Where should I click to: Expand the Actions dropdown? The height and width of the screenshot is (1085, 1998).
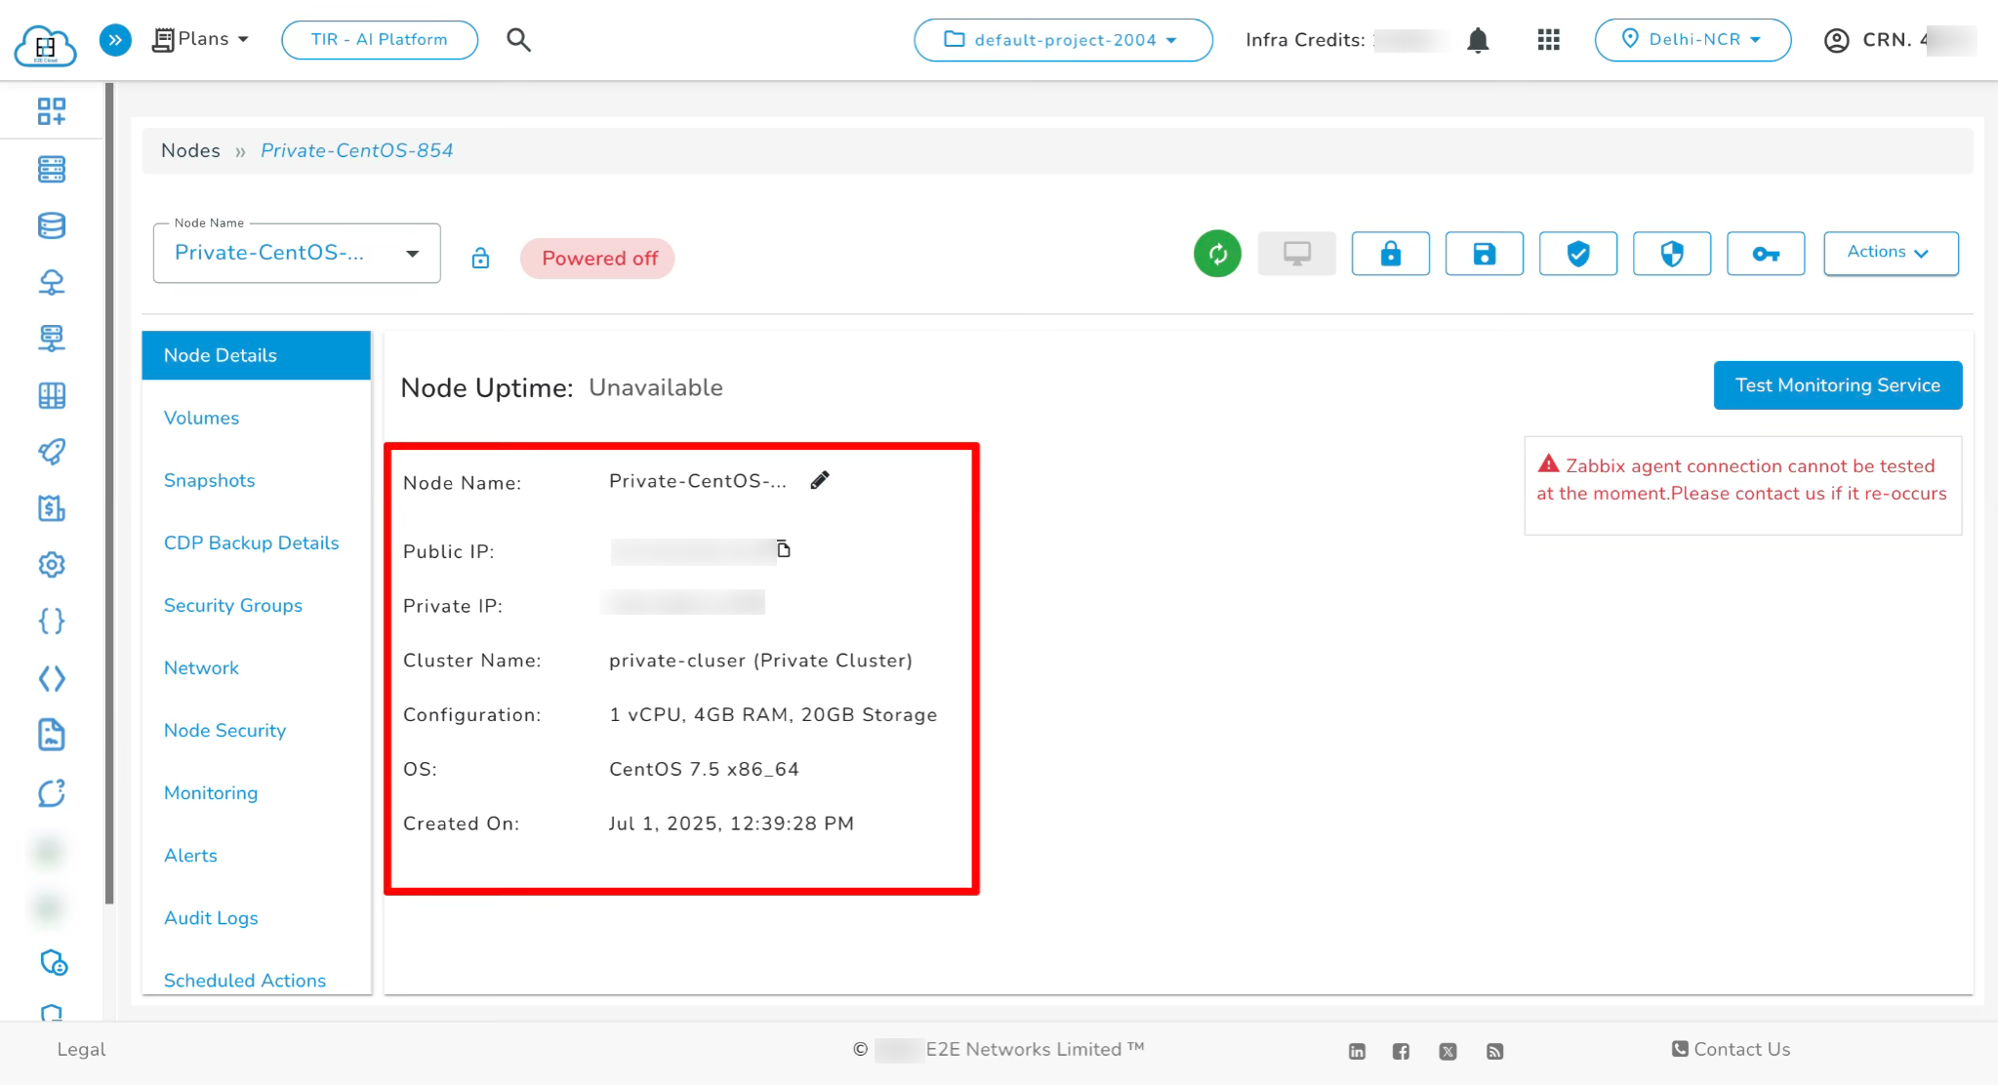[1889, 252]
